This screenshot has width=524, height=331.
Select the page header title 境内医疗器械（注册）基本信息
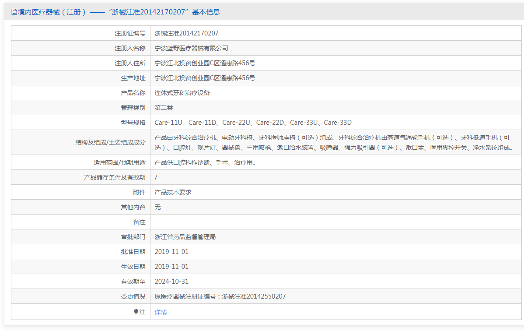click(115, 12)
